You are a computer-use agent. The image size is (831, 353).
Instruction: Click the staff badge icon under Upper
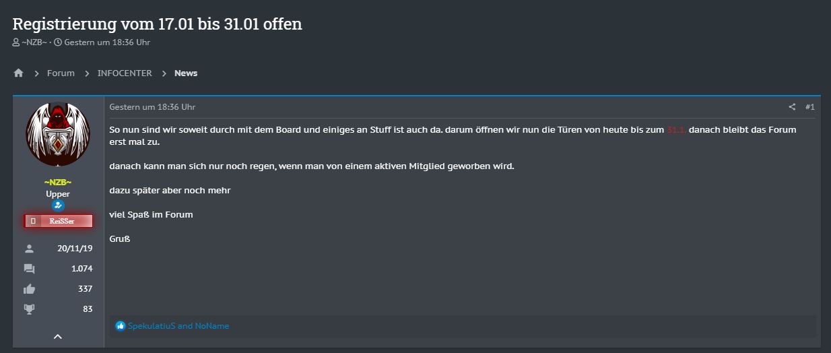click(x=58, y=205)
